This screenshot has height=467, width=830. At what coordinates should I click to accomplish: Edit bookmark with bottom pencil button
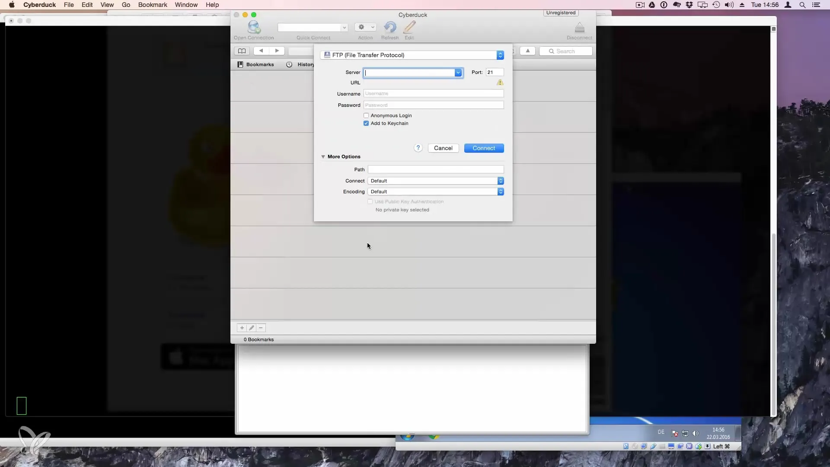pos(252,328)
